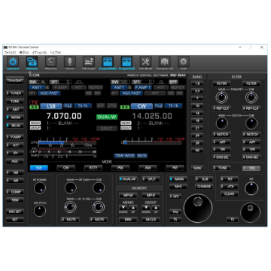Toggle the ⊿TX button above CLEAR

pyautogui.click(x=229, y=187)
